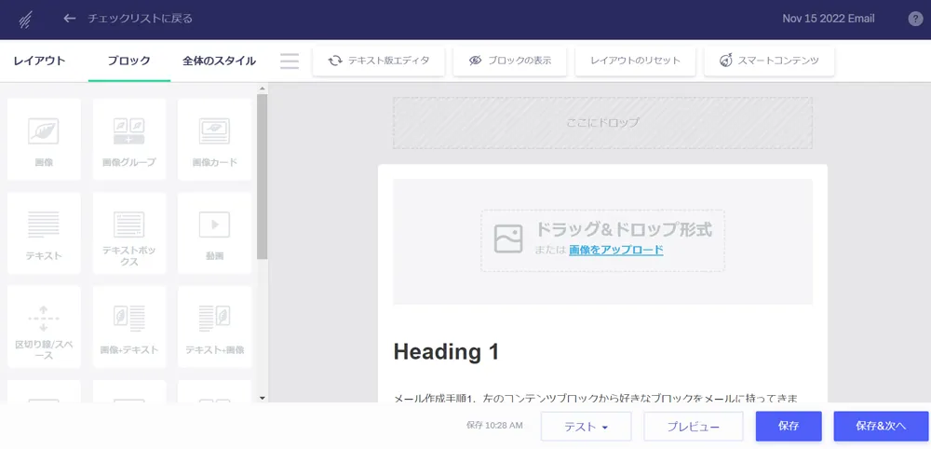Select the テキスト+画像 block

coord(214,327)
